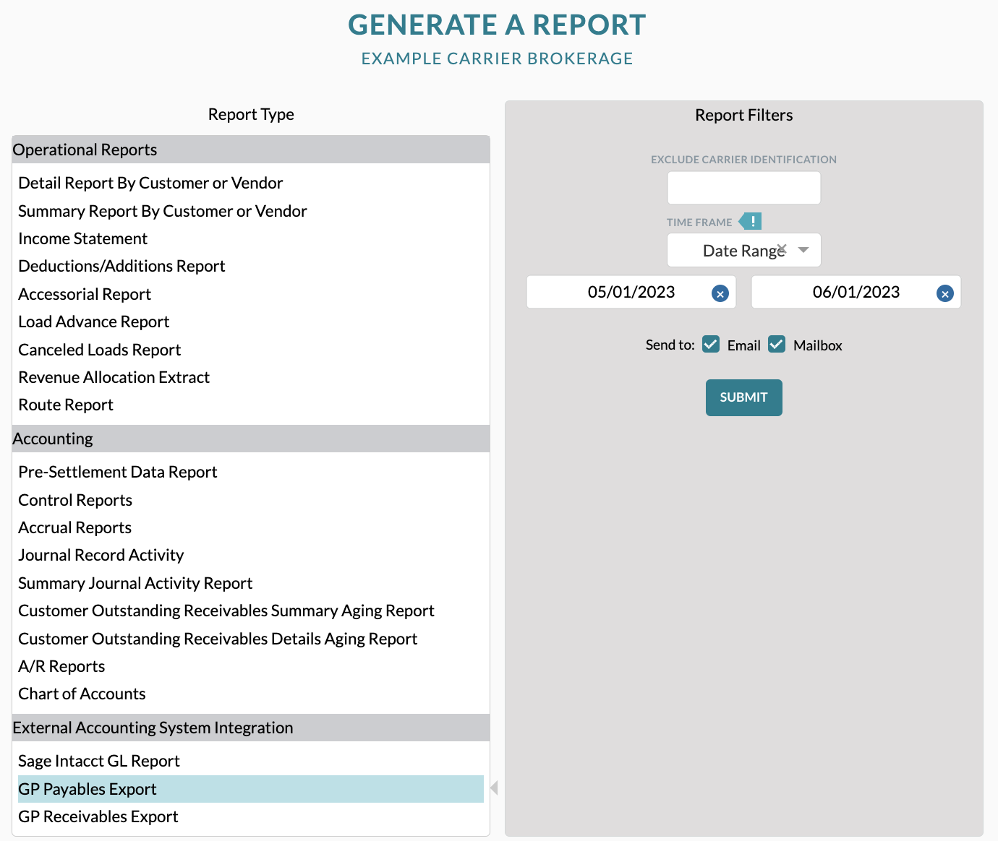Select Chart of Accounts
This screenshot has height=841, width=998.
tap(251, 694)
